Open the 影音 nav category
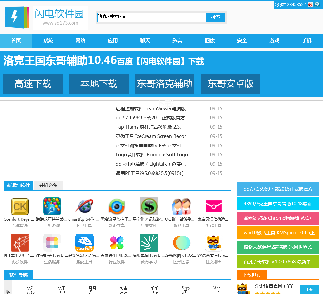 click(x=177, y=41)
